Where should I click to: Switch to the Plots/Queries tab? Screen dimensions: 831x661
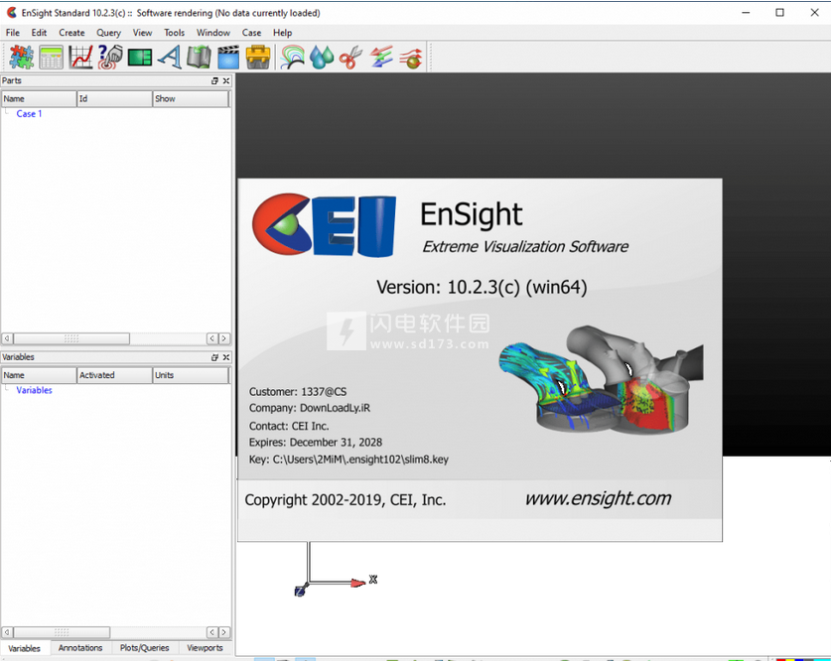tap(144, 648)
